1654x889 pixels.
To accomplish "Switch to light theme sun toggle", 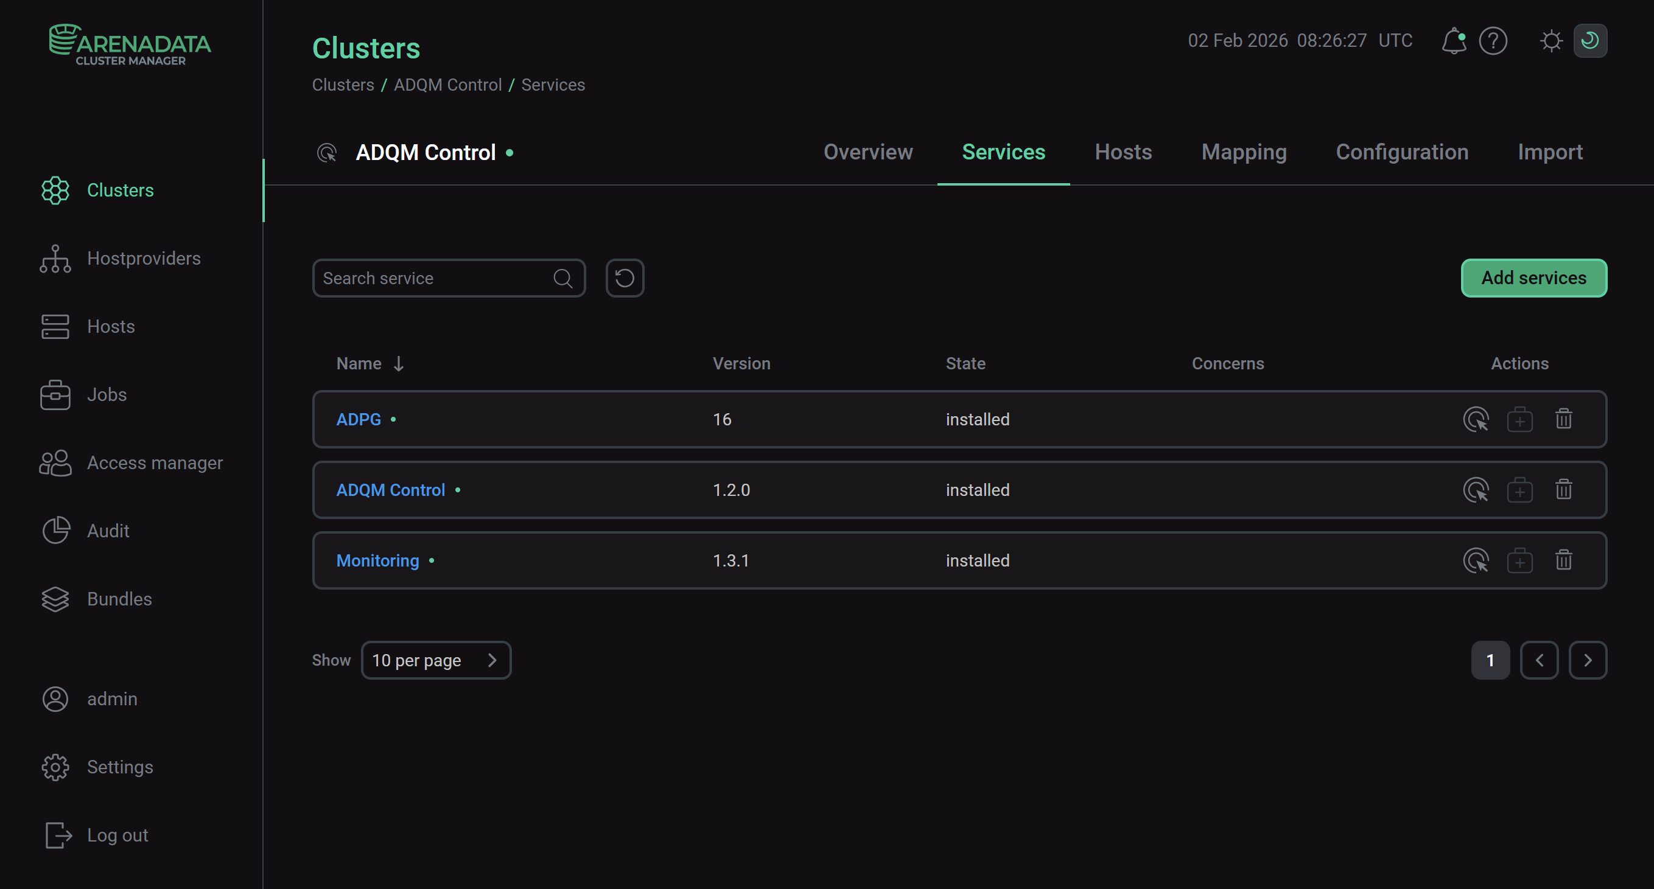I will point(1551,41).
